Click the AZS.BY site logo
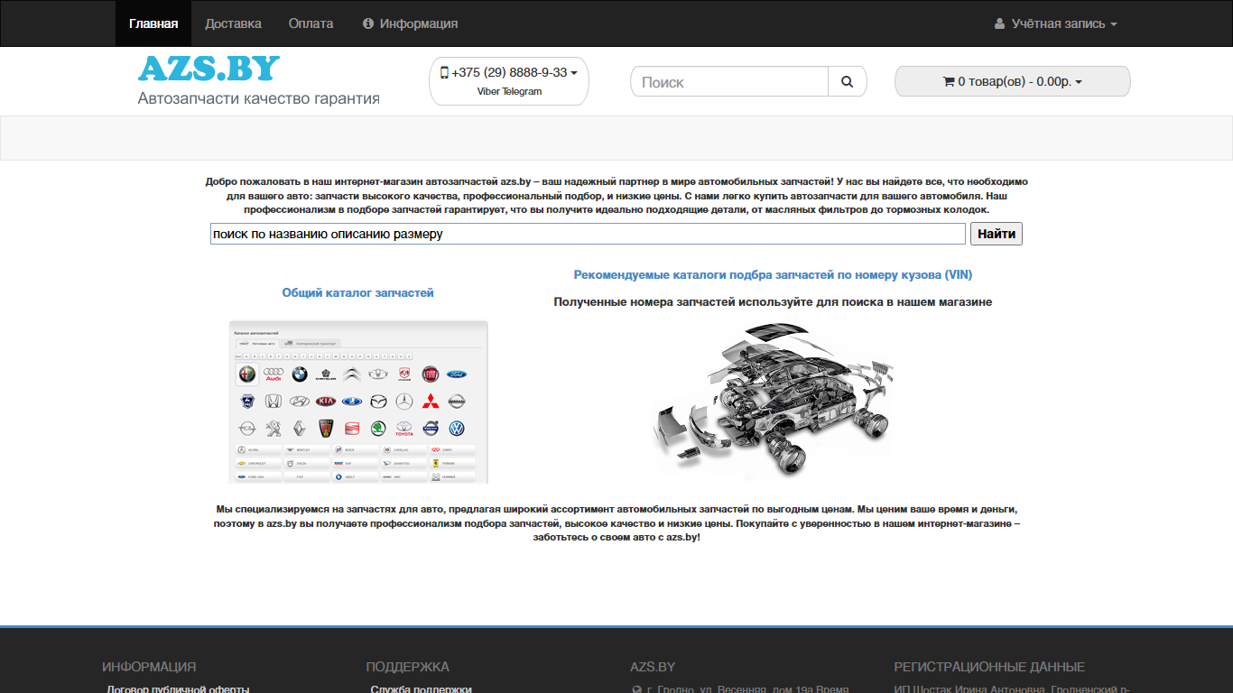Viewport: 1233px width, 693px height. (x=209, y=69)
